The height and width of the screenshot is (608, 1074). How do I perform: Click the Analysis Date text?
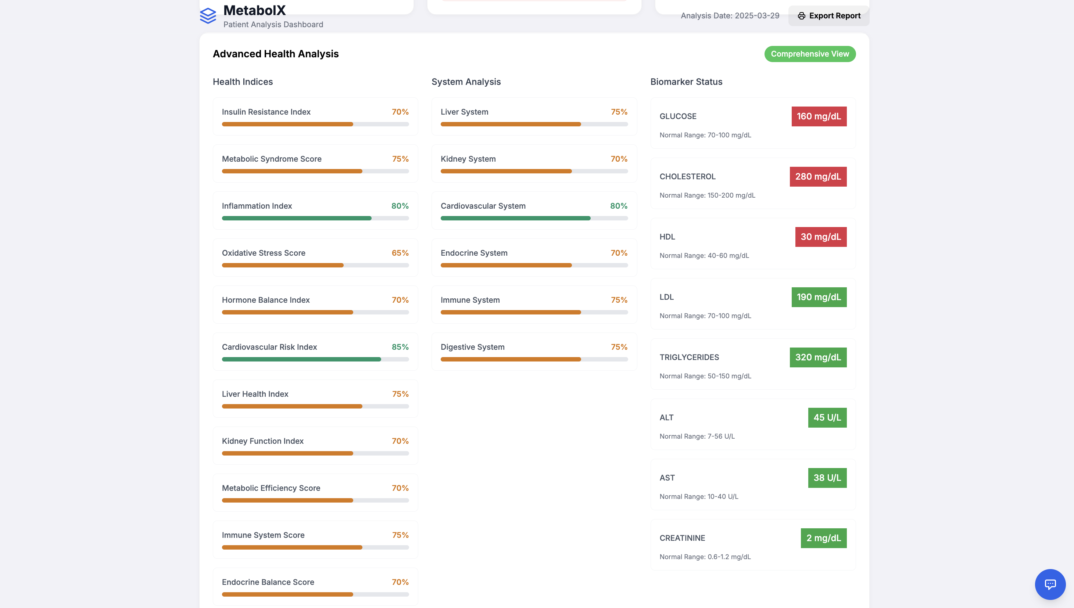coord(729,16)
